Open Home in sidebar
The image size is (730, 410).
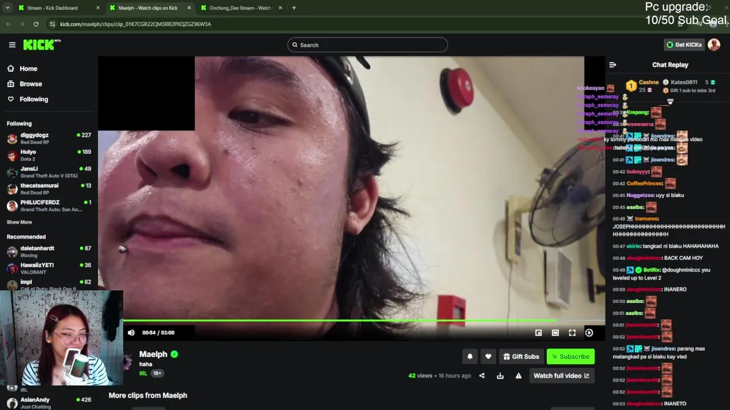point(28,68)
